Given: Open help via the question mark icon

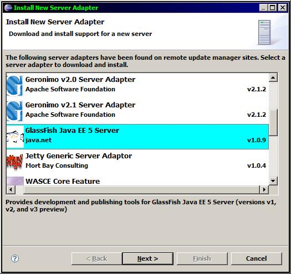Looking at the screenshot, I should click(15, 259).
